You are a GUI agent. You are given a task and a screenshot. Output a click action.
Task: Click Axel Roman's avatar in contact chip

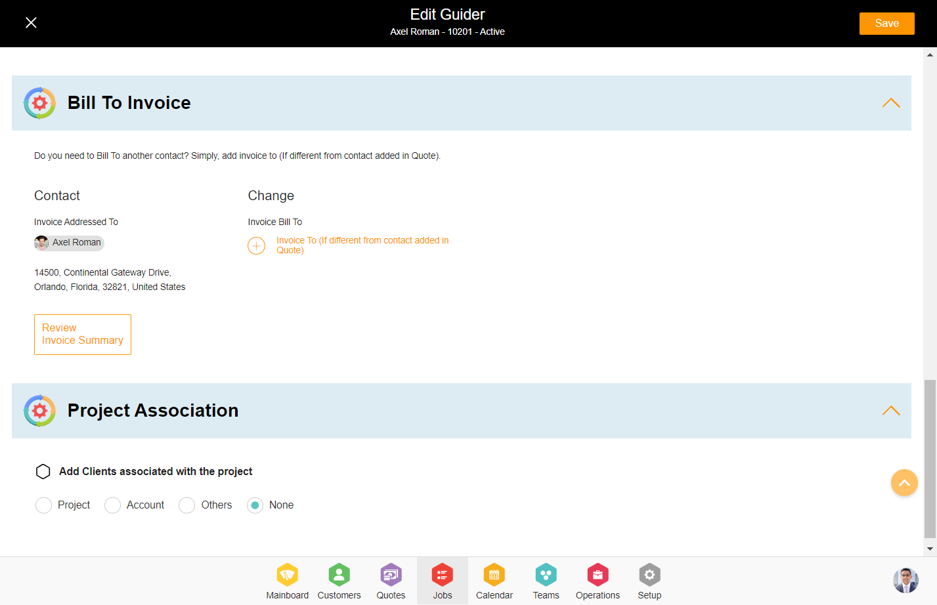pyautogui.click(x=42, y=243)
